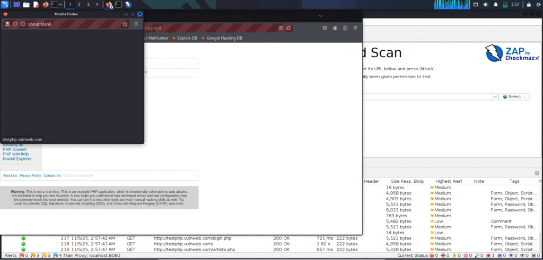Viewport: 543px width, 260px height.
Task: Open the Fractal Explorer link
Action: pos(17,159)
